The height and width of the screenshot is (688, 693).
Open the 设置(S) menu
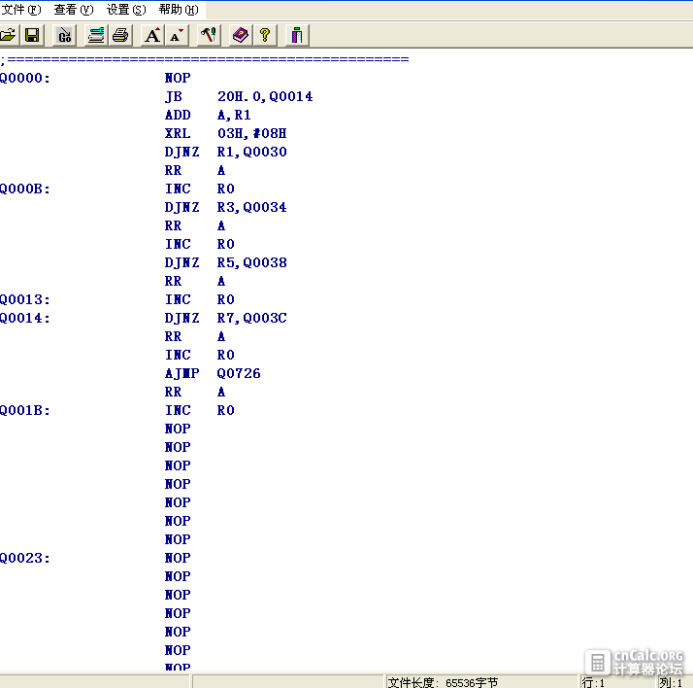pyautogui.click(x=126, y=10)
